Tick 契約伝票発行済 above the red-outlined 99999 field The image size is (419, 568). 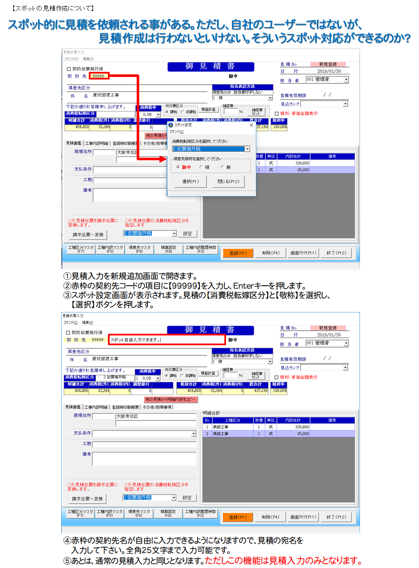point(69,69)
